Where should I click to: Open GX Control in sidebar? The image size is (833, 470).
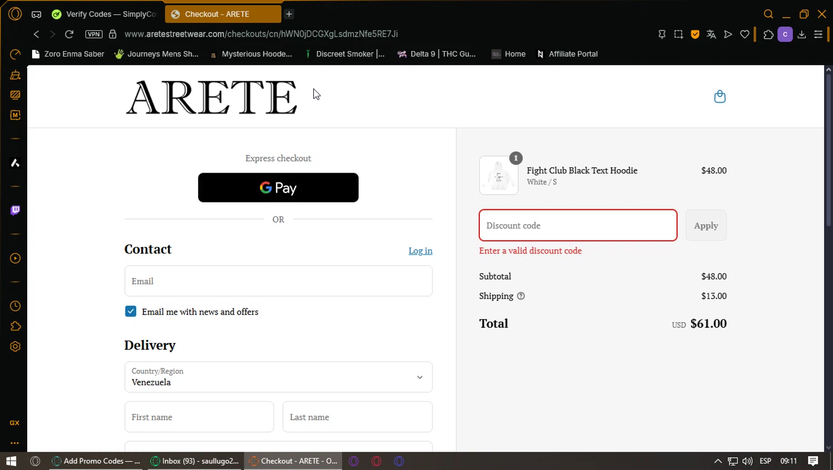coord(15,423)
